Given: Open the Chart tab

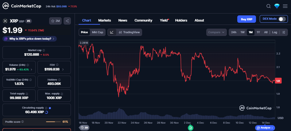Looking at the screenshot, I should coord(87,20).
